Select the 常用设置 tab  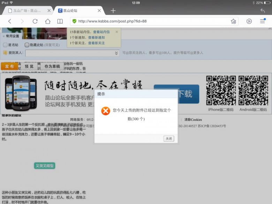point(12,36)
